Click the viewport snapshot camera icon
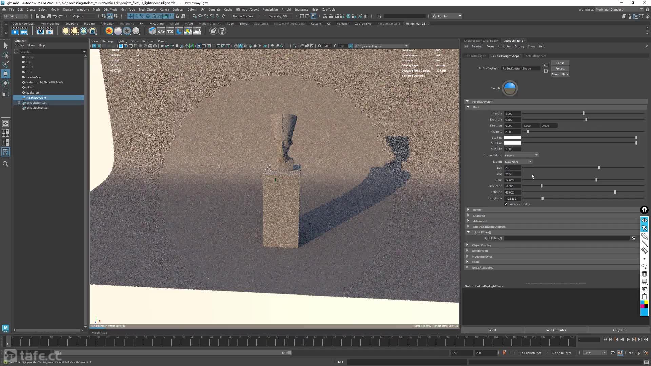The width and height of the screenshot is (651, 366). coord(155,46)
